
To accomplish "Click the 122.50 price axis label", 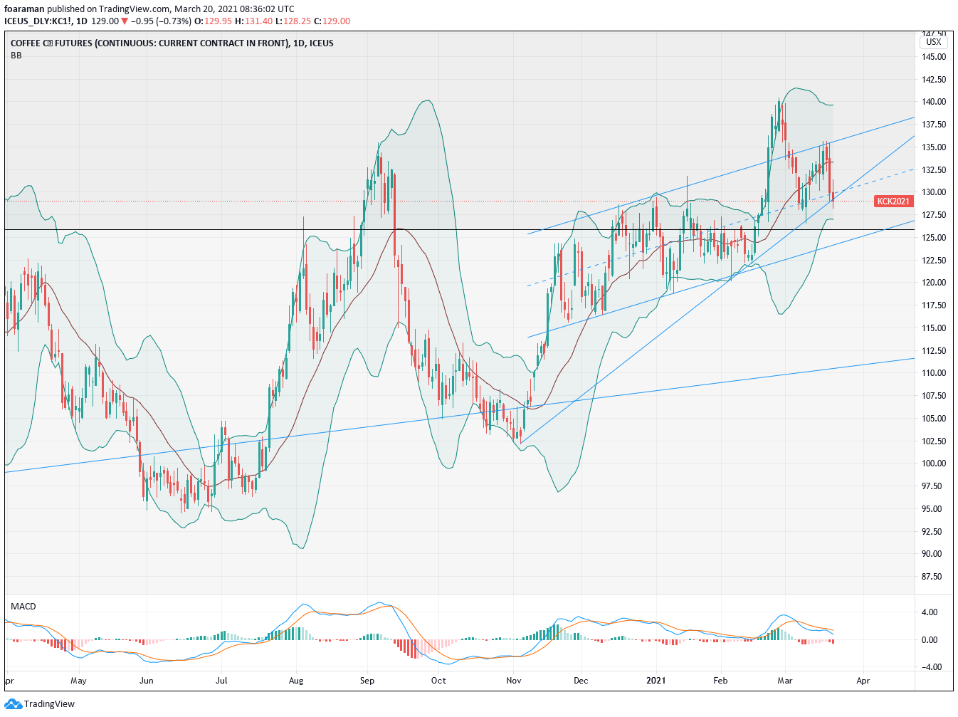I will tap(934, 261).
